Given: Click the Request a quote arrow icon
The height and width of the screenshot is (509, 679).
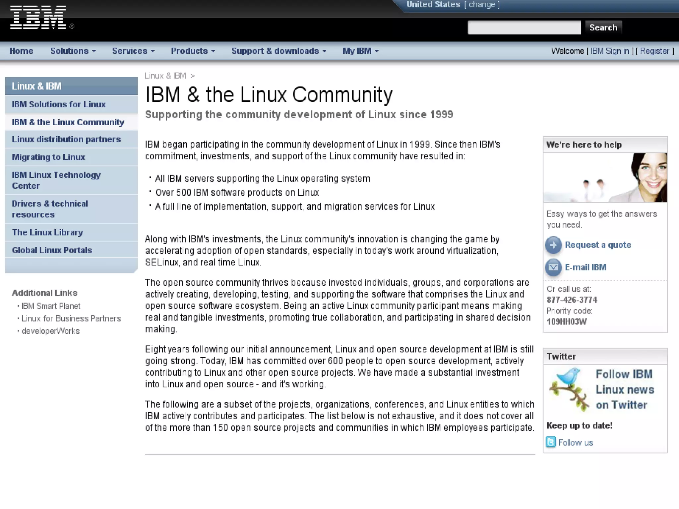Looking at the screenshot, I should coord(553,245).
